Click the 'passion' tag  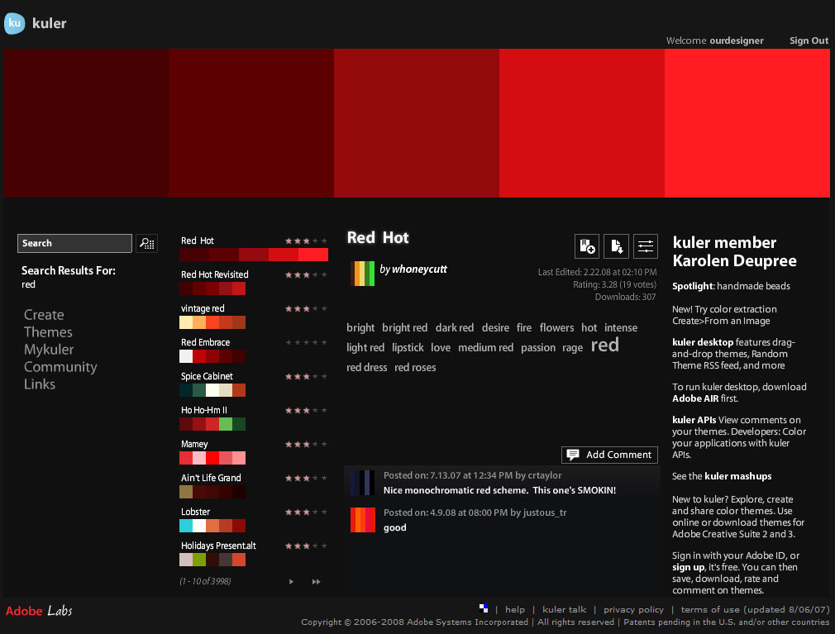point(538,348)
